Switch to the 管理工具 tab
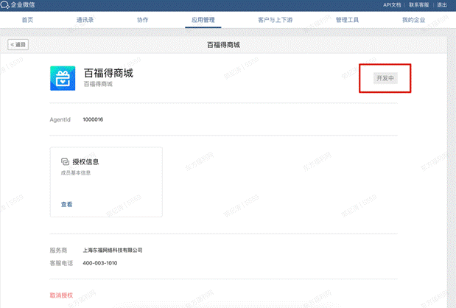 tap(346, 20)
